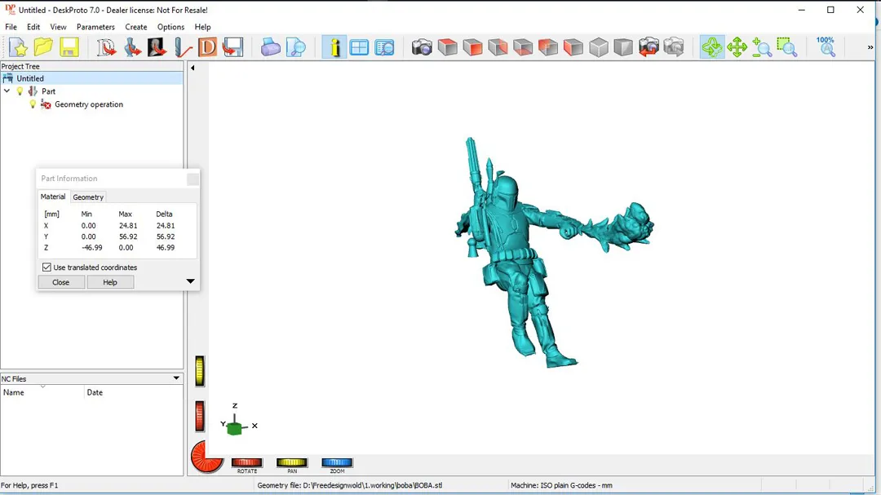This screenshot has height=495, width=881.
Task: Click the blue vase with red arrow icon
Action: tap(132, 47)
